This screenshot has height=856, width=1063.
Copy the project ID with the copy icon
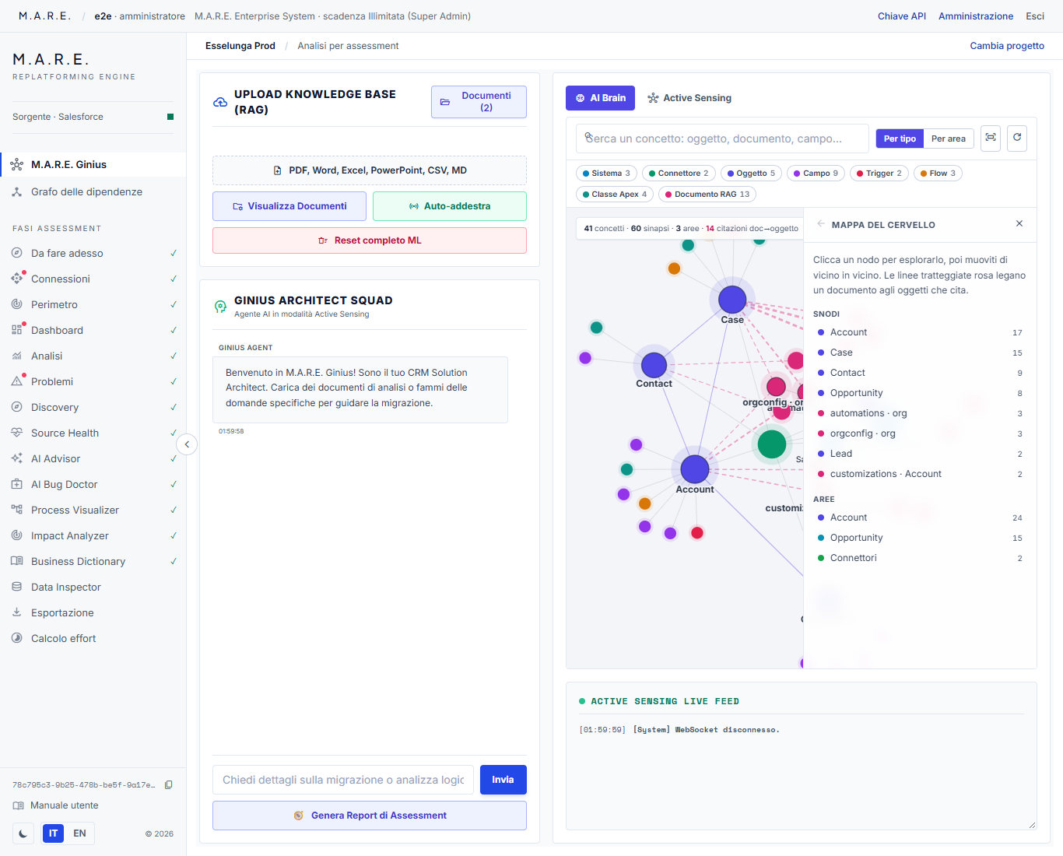(168, 784)
